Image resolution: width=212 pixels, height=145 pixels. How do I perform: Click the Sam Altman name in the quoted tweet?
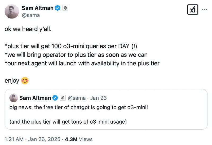[35, 98]
